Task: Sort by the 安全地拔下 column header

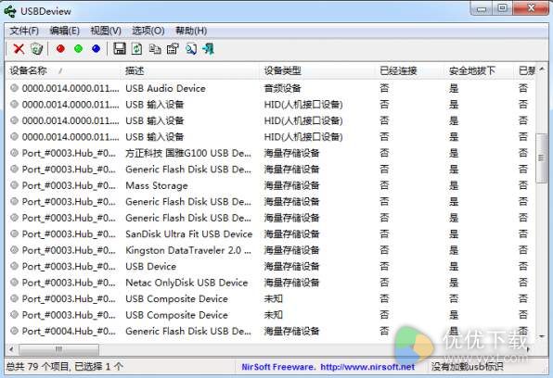Action: click(480, 70)
